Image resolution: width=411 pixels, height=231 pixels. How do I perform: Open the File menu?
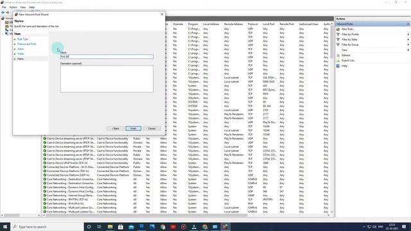click(x=4, y=7)
